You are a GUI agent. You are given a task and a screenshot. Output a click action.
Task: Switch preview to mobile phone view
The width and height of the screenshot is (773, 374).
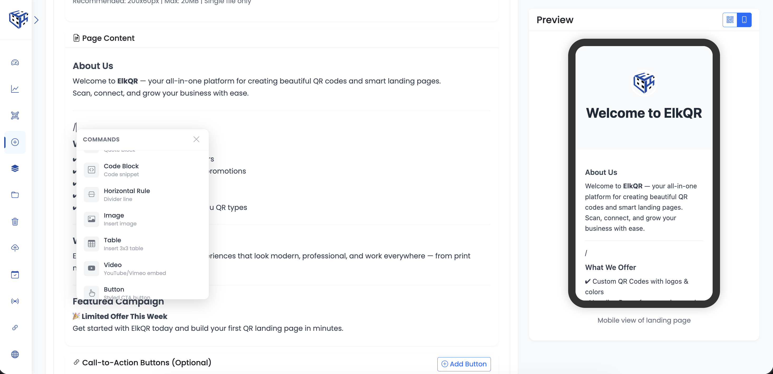tap(744, 20)
